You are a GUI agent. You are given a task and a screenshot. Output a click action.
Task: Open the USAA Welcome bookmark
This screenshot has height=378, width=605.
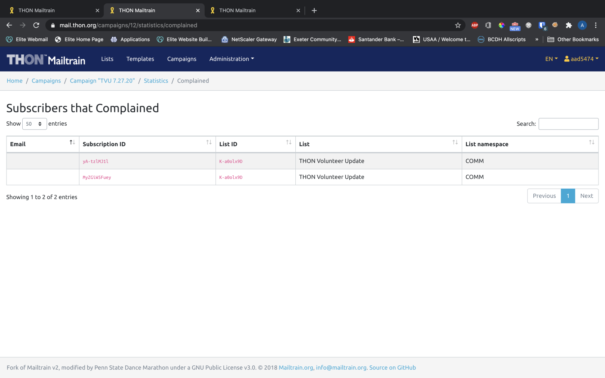(442, 39)
